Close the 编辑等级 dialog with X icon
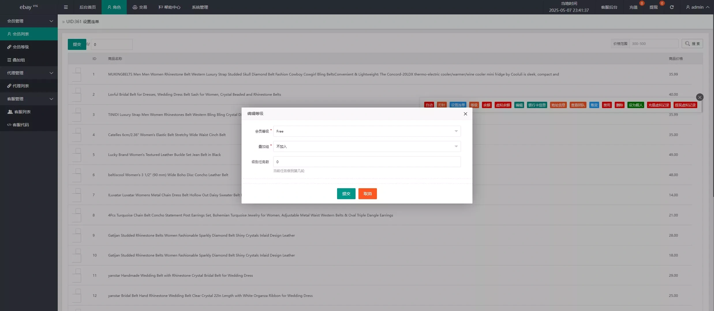714x311 pixels. [465, 114]
